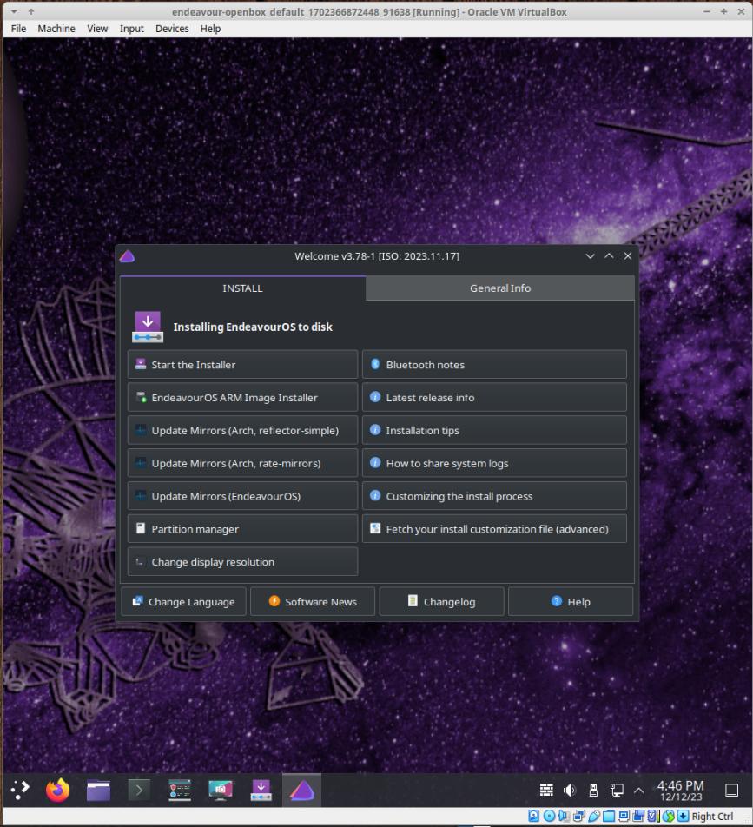
Task: Activate the Welcome app taskbar entry
Action: click(x=301, y=791)
